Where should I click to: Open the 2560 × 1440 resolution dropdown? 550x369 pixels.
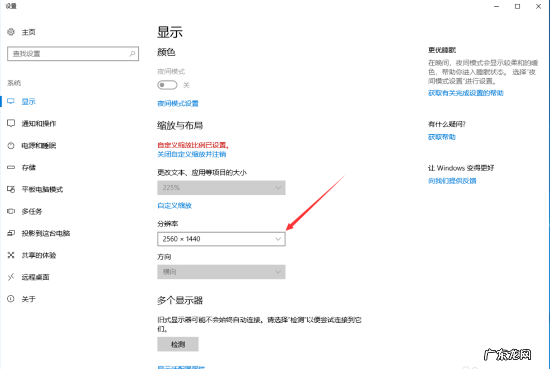[221, 239]
